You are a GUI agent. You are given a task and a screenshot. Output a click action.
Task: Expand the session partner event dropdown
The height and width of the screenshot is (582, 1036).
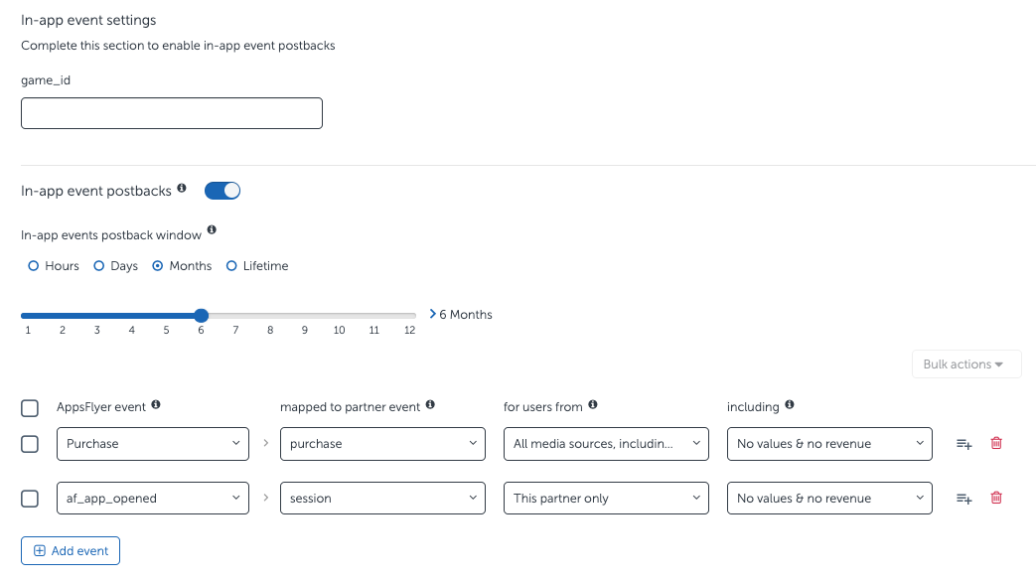382,499
